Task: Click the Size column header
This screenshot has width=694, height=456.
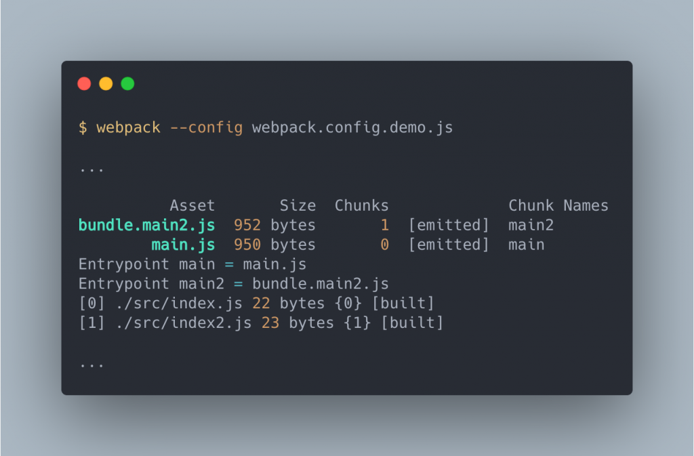Action: coord(298,206)
